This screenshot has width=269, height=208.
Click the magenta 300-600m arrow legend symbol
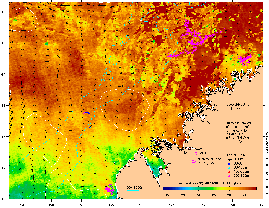[230, 176]
